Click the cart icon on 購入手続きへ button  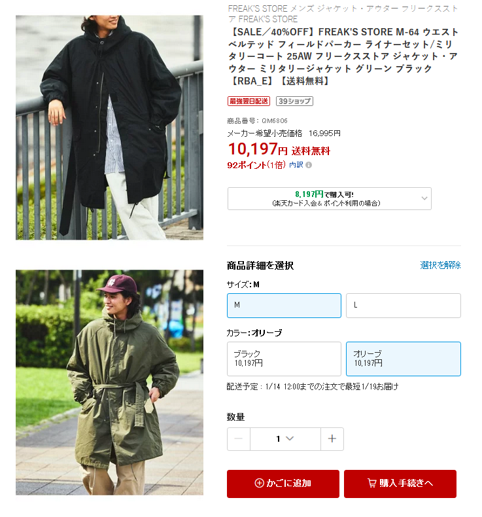[x=372, y=483]
